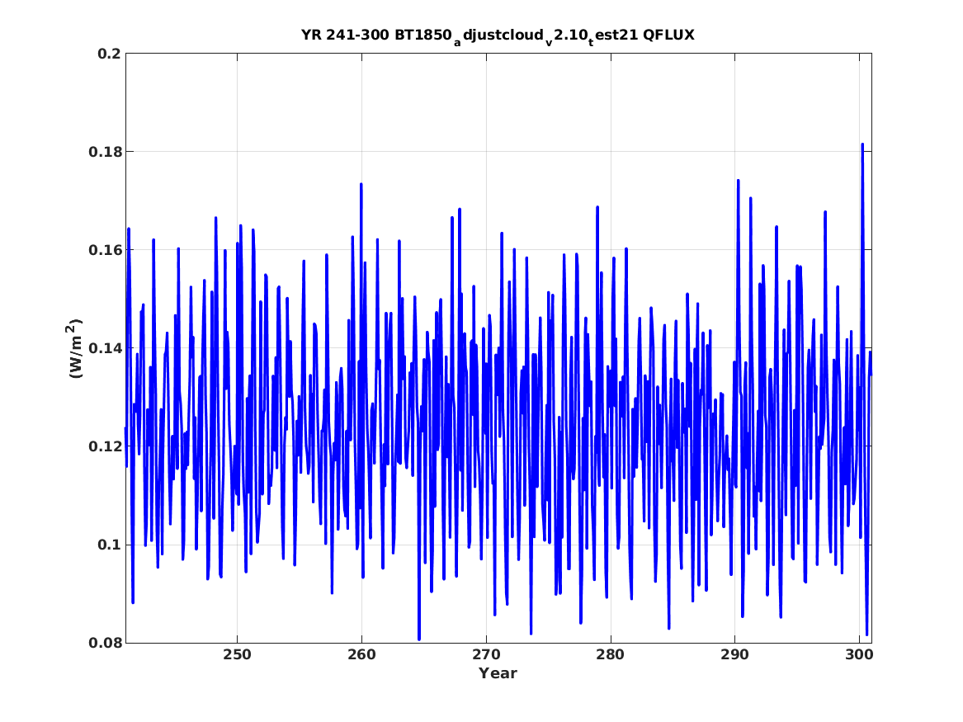The width and height of the screenshot is (963, 722).
Task: Click the x-axis tick label '290'
Action: pos(735,655)
